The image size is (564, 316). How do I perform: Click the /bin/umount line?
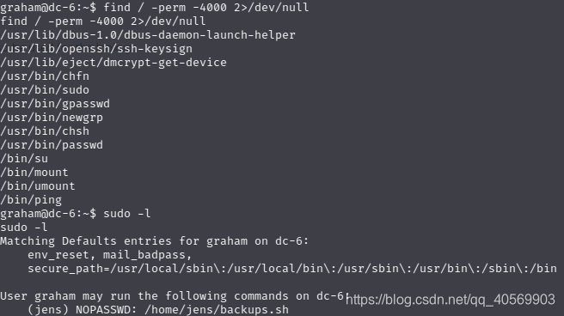click(x=38, y=186)
